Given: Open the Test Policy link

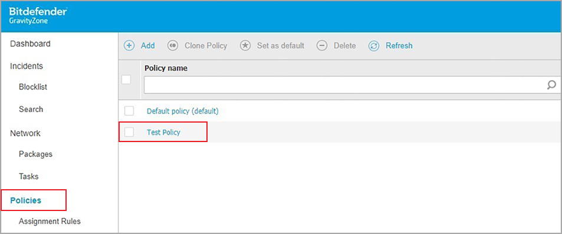Looking at the screenshot, I should tap(163, 132).
